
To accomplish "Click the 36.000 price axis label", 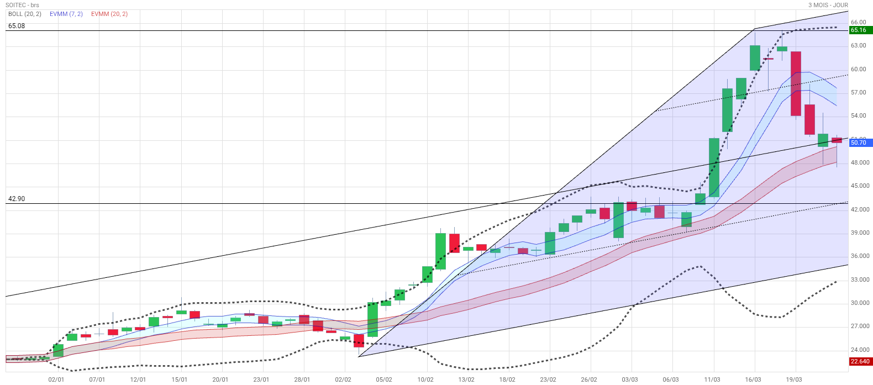I will pyautogui.click(x=860, y=256).
